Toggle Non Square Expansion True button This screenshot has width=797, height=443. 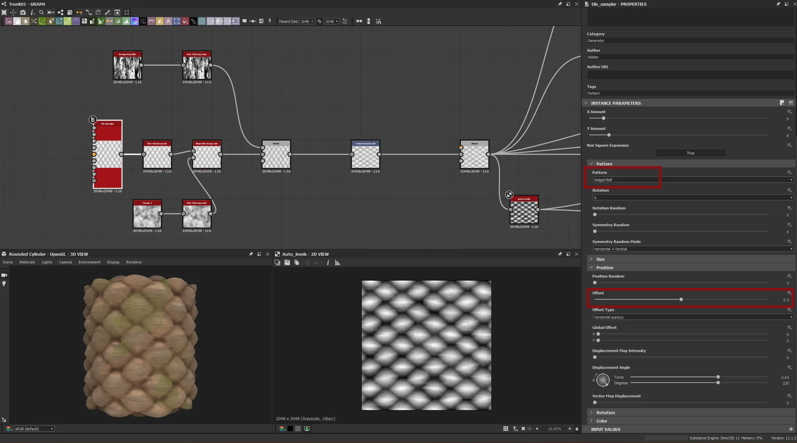click(x=691, y=153)
